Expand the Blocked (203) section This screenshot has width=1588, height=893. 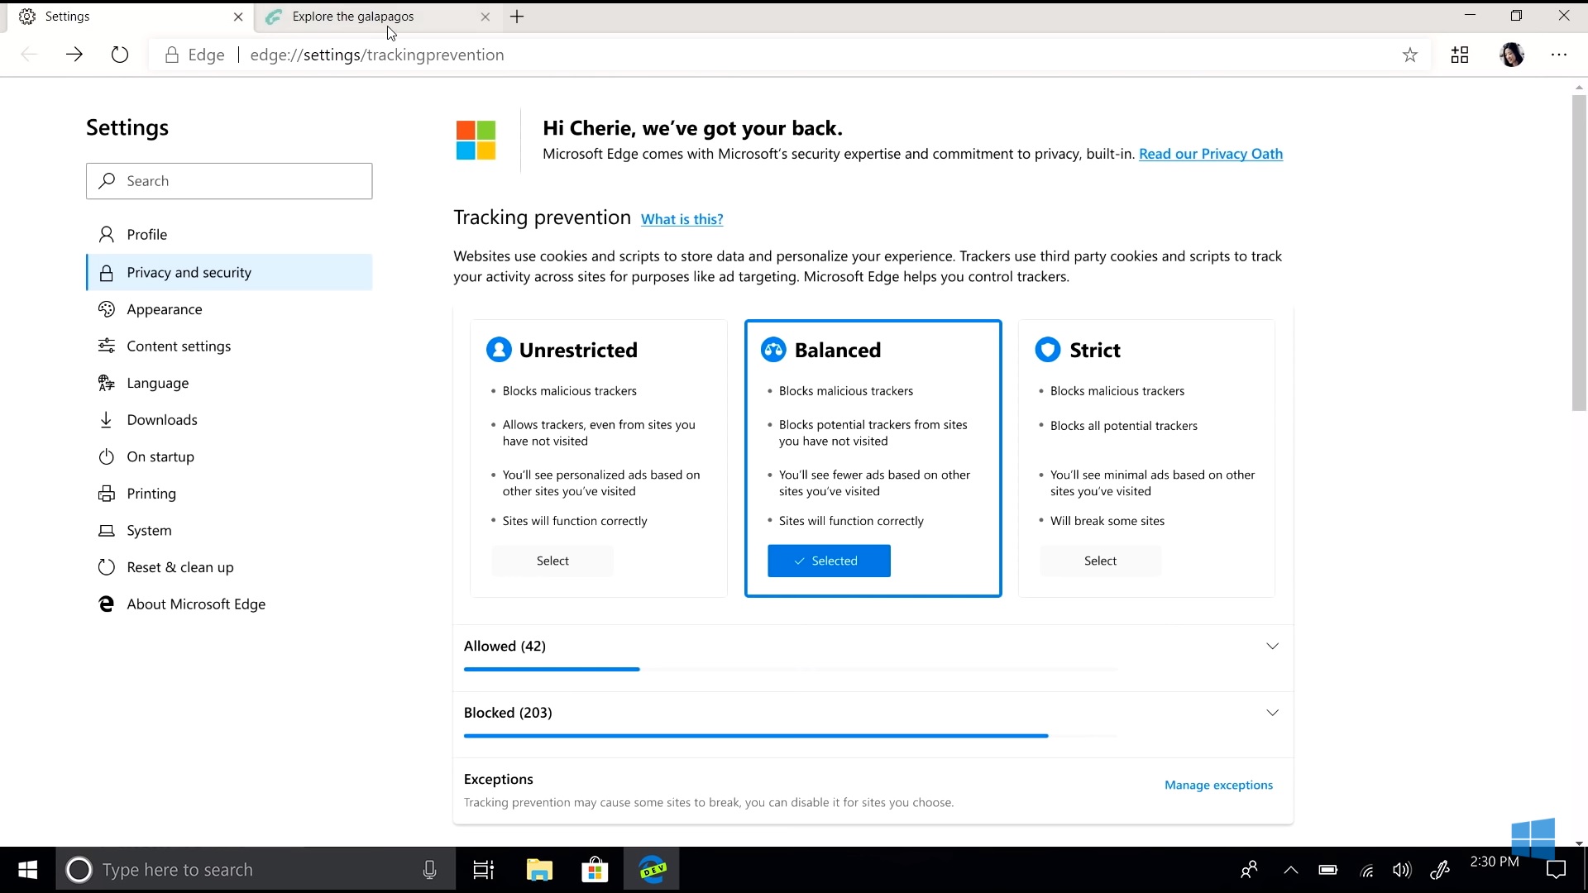(1272, 713)
